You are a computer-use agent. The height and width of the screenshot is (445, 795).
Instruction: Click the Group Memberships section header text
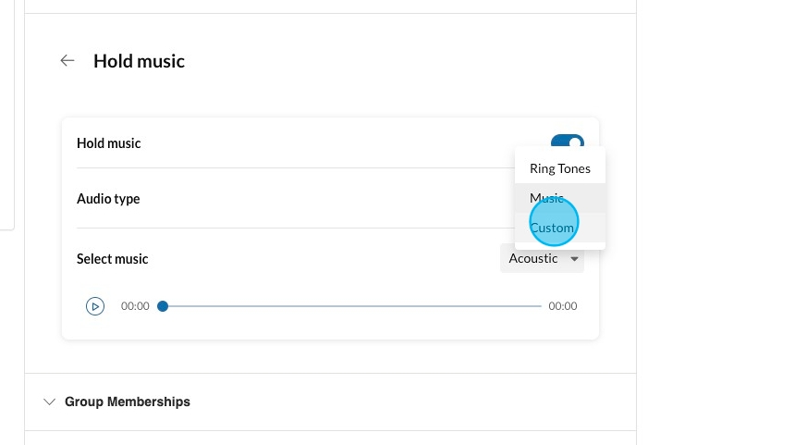pos(128,402)
